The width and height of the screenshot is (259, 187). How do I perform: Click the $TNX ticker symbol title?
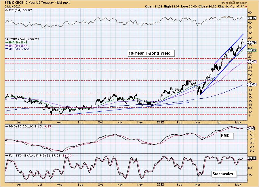point(9,3)
